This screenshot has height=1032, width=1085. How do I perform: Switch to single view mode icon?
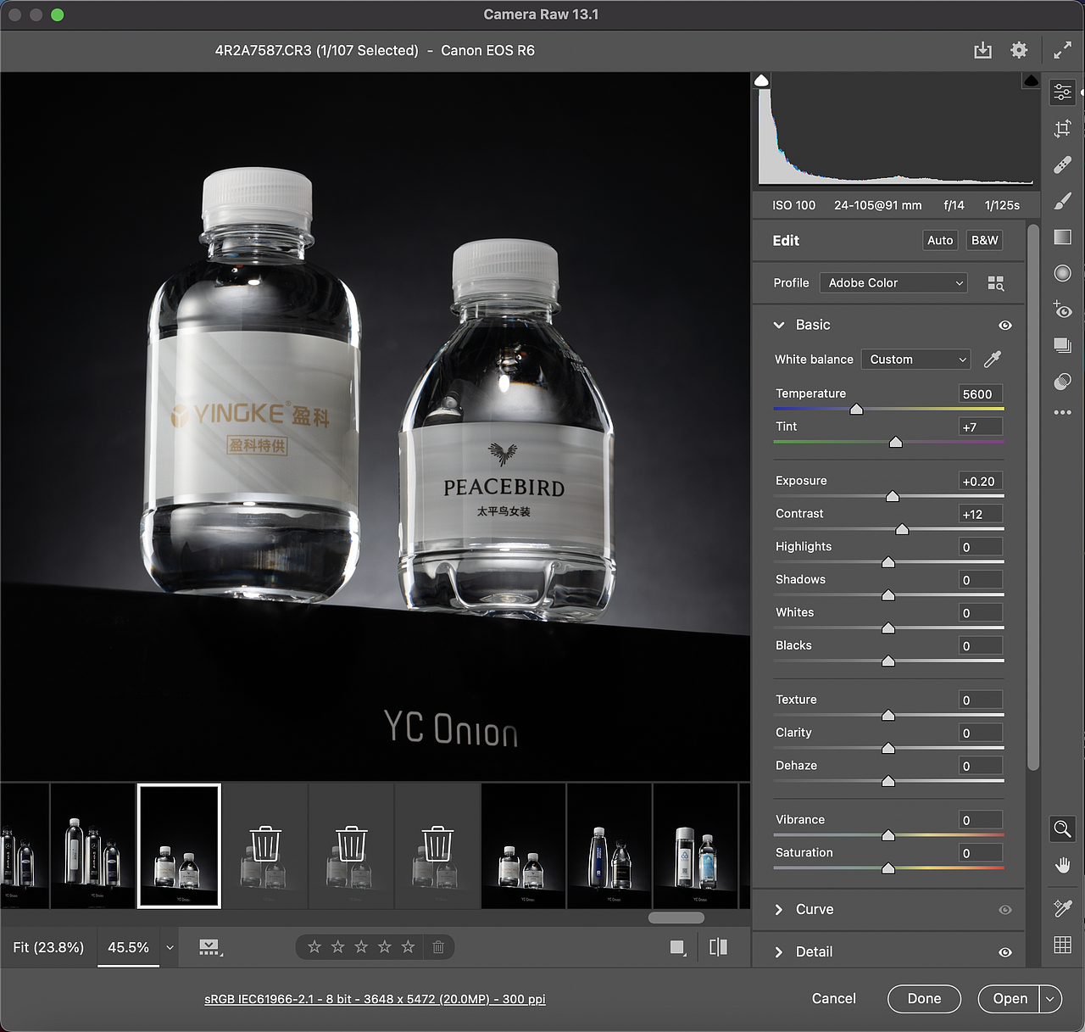pyautogui.click(x=677, y=947)
